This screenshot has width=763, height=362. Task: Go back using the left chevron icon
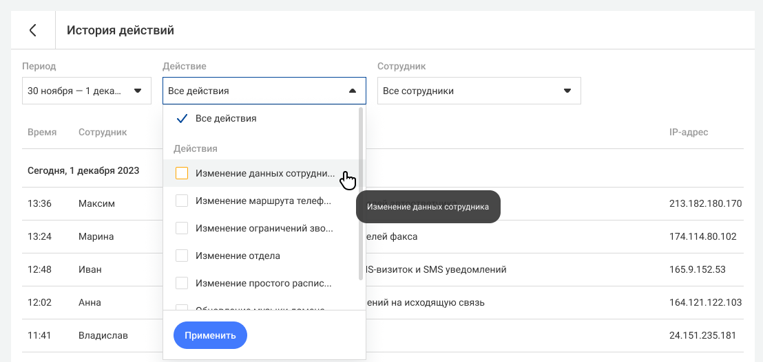point(32,30)
